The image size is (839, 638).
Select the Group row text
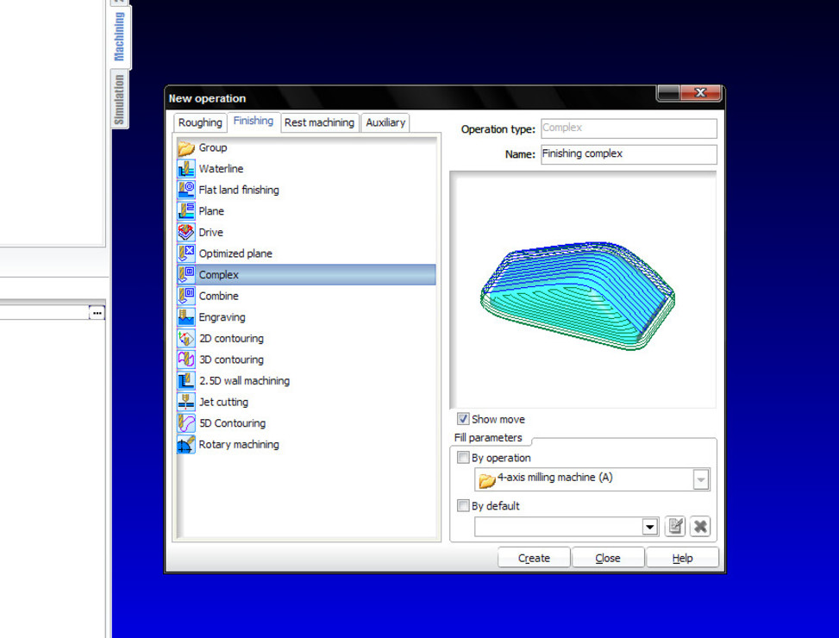pyautogui.click(x=213, y=147)
